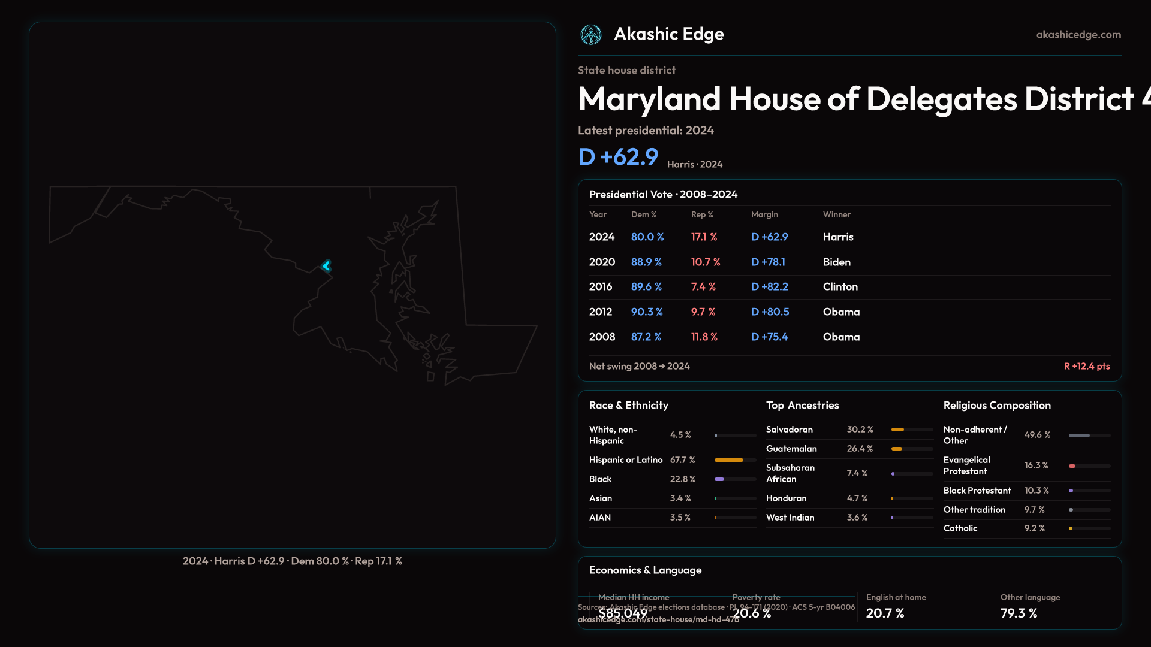Click the D +62.9 margin headline
Image resolution: width=1151 pixels, height=647 pixels.
point(618,157)
